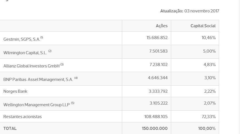Image resolution: width=240 pixels, height=134 pixels.
Task: Open footnote (3) beside Allianz Global Investors
Action: (62, 64)
